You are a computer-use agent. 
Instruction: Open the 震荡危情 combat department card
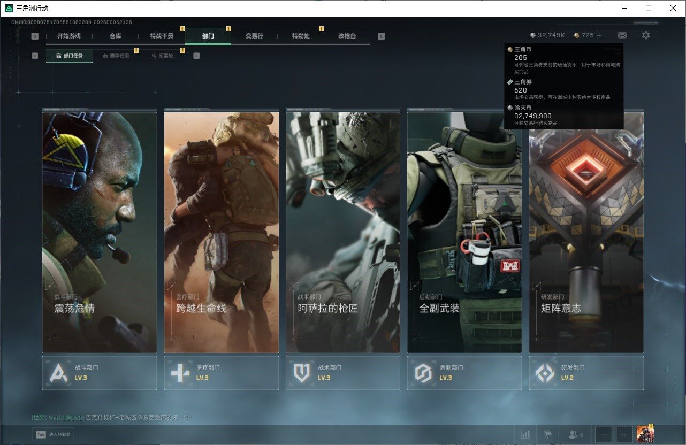(x=100, y=232)
